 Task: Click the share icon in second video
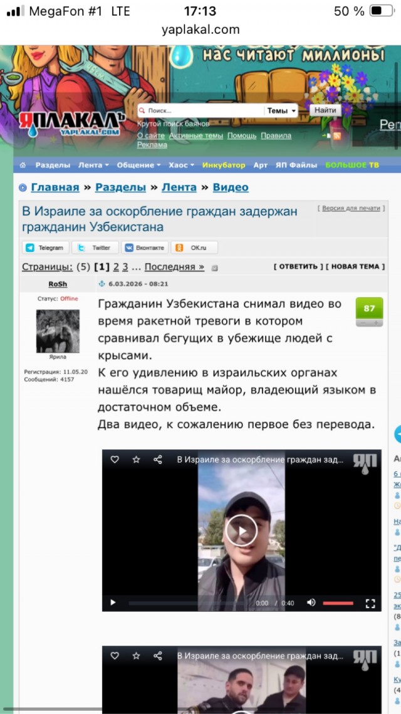[157, 656]
